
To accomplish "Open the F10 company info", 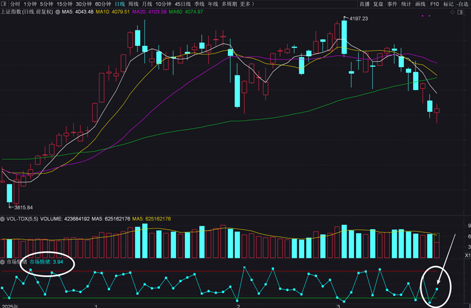I will (434, 4).
